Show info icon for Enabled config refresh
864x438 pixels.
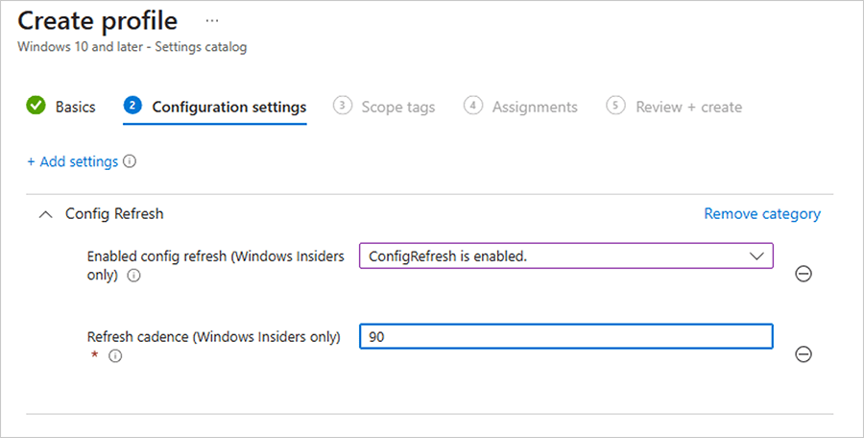pos(133,276)
